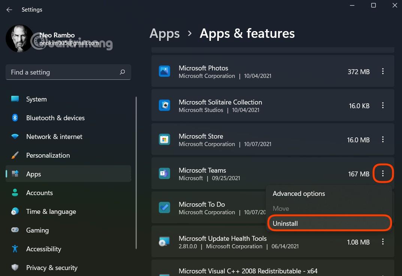402x276 pixels.
Task: Open Personalization settings
Action: [48, 155]
